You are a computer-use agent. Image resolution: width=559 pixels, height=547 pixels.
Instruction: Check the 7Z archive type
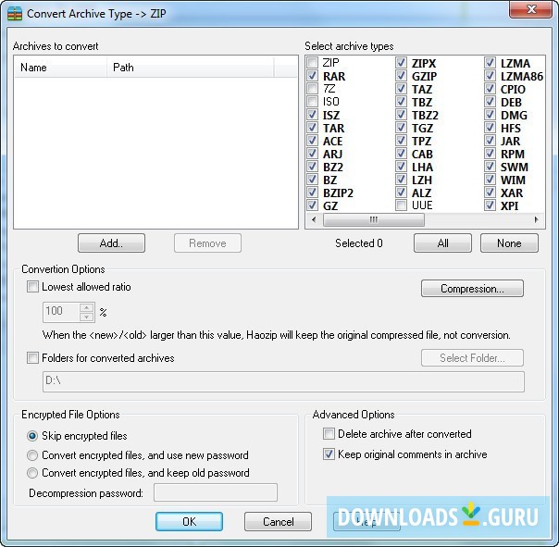tap(312, 89)
